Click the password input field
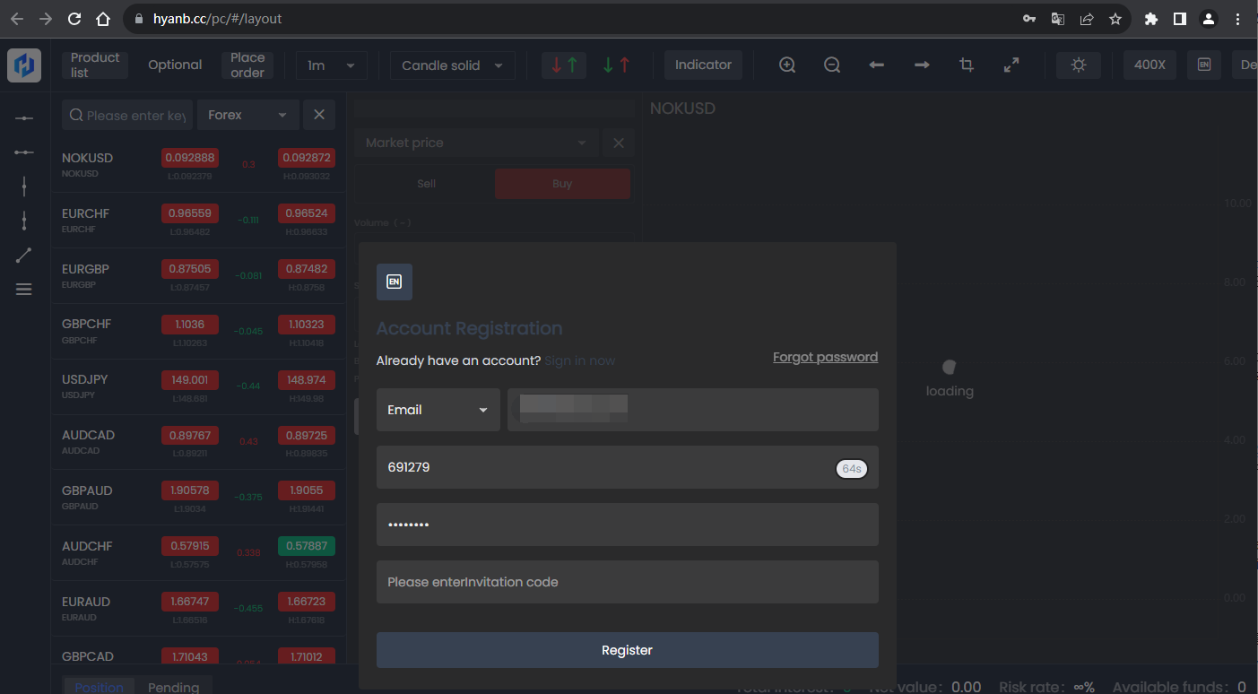1258x694 pixels. click(x=628, y=525)
